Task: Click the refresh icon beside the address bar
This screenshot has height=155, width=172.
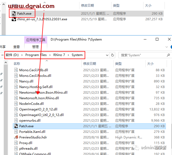Action: [113, 55]
